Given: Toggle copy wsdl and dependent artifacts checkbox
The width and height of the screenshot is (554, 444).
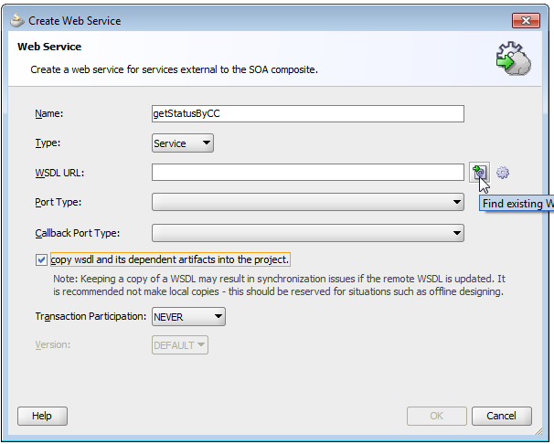Looking at the screenshot, I should (42, 259).
